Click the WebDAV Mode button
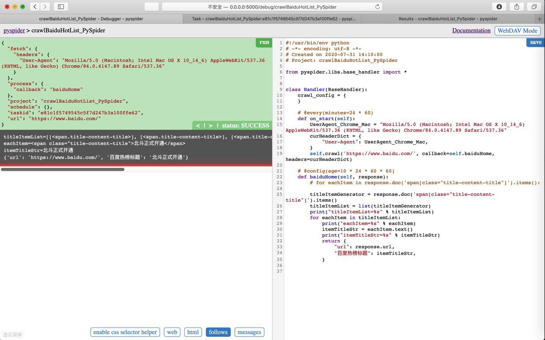Viewport: 545px width, 340px height. click(x=517, y=31)
